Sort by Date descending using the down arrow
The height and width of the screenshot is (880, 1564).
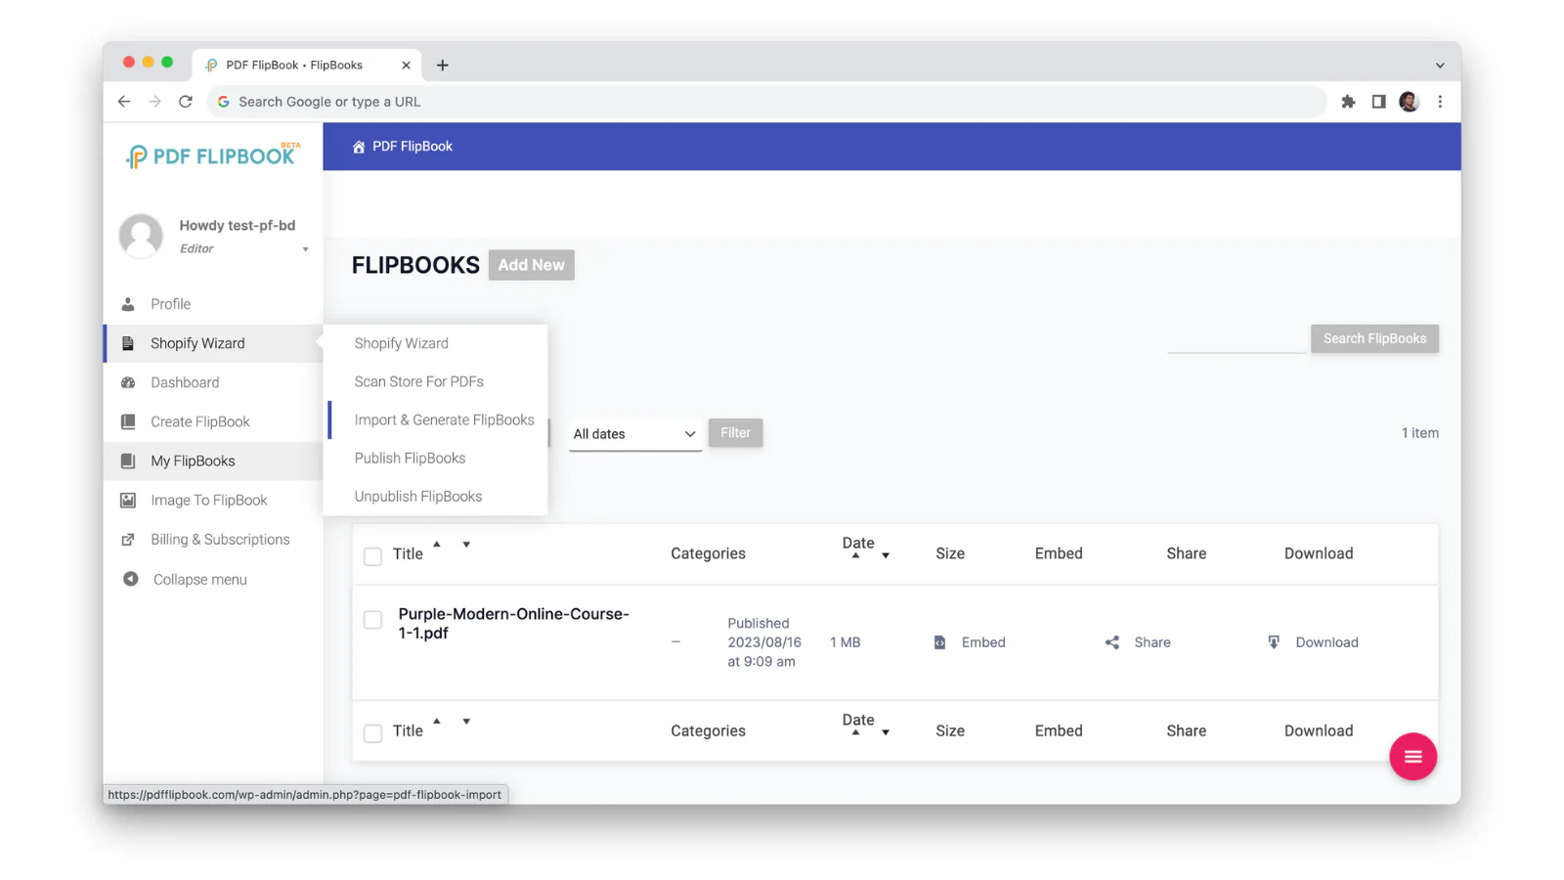point(886,557)
